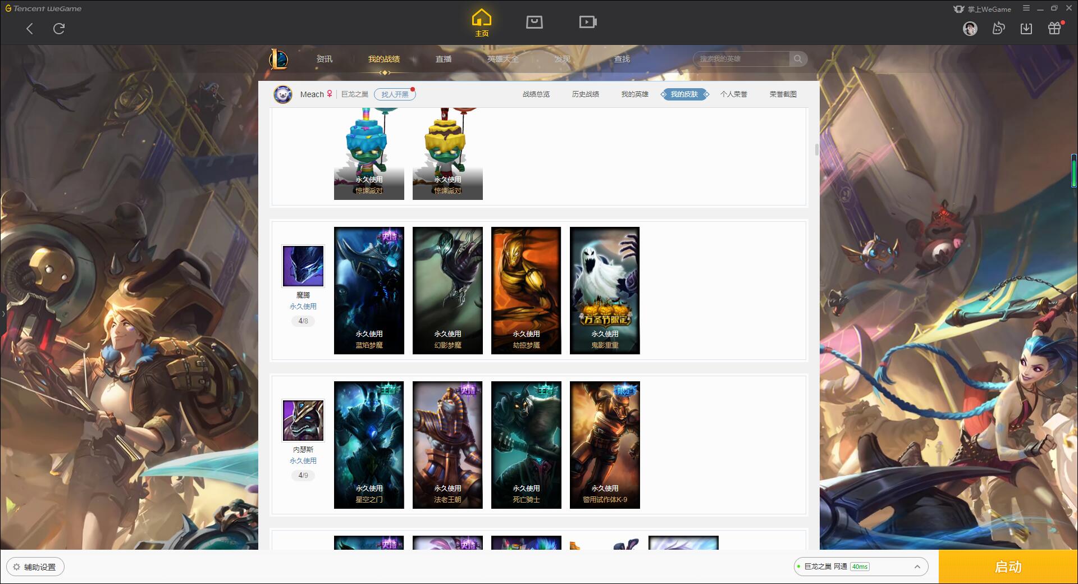Open the gift box rewards icon
This screenshot has width=1078, height=584.
pos(1054,28)
